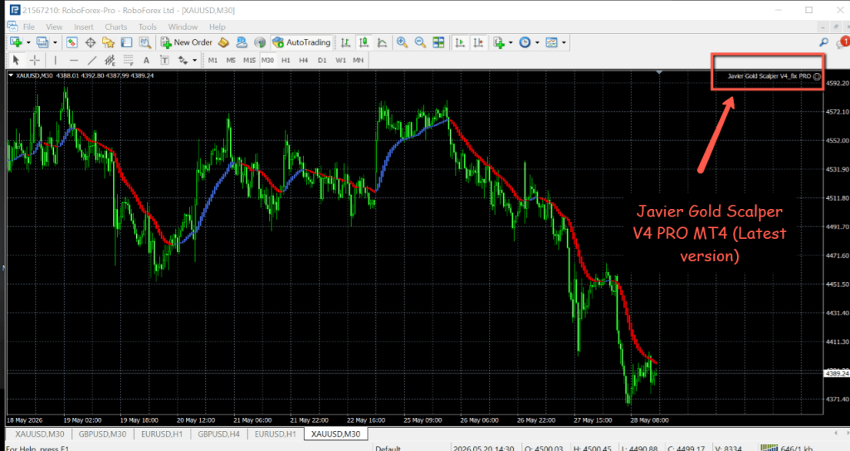850x451 pixels.
Task: Switch to M1 timeframe
Action: pos(212,60)
